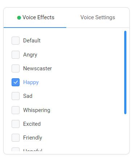Tick the Angry checkbox
Screen dimensions: 134x158
click(x=16, y=55)
